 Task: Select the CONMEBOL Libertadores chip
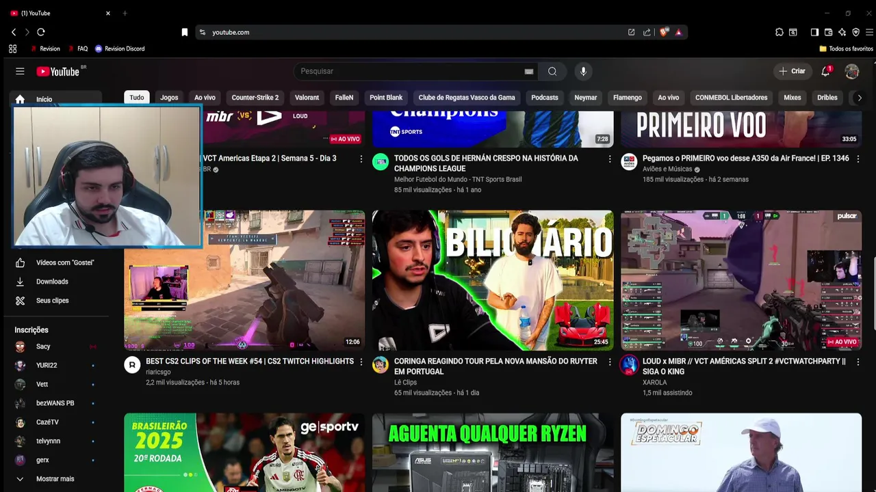(x=731, y=98)
